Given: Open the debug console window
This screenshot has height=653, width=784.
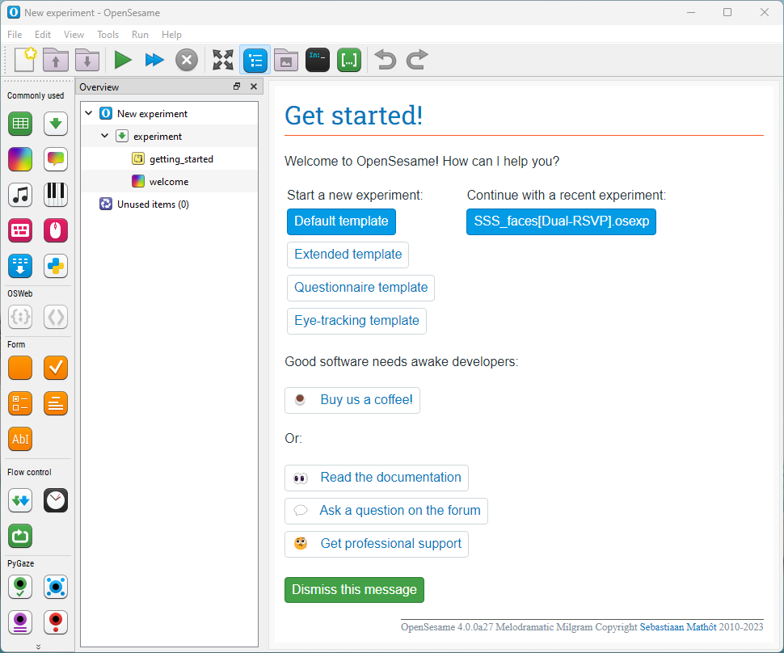Looking at the screenshot, I should tap(318, 60).
